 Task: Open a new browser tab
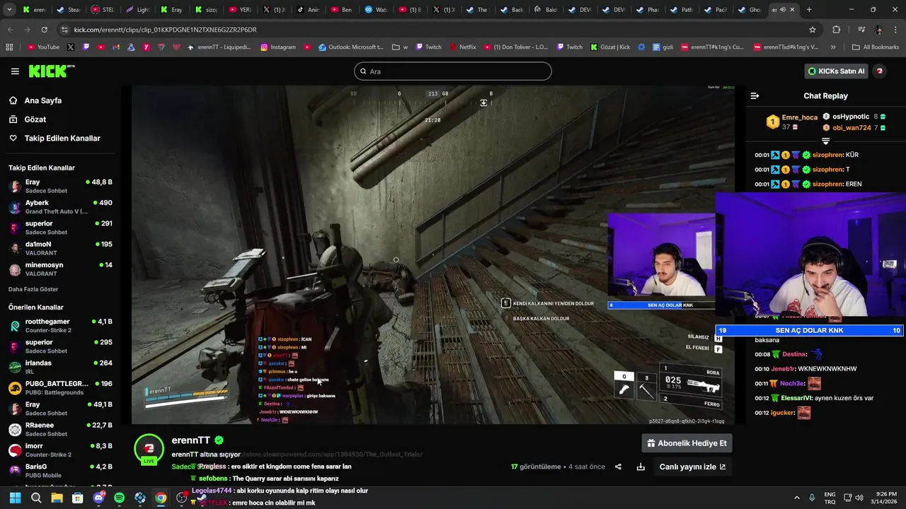(809, 10)
